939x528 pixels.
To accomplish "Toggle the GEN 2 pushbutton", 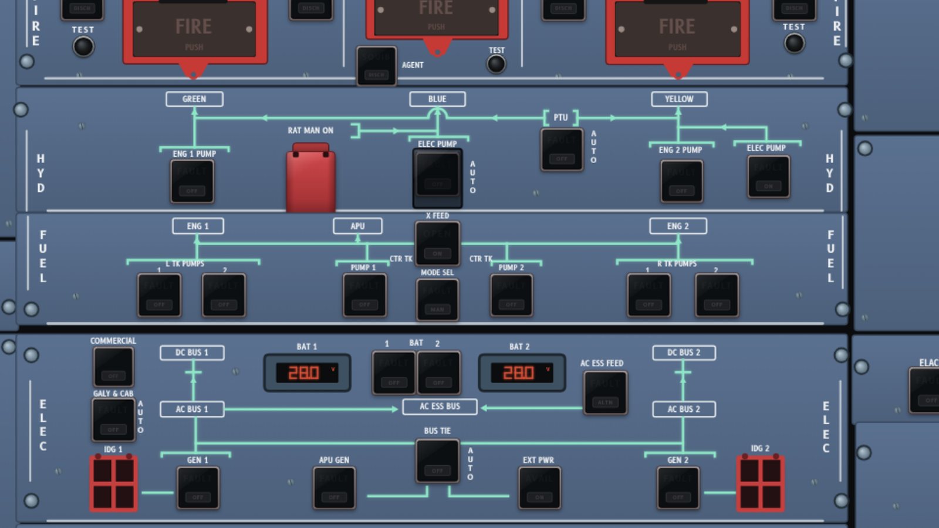I will coord(678,488).
